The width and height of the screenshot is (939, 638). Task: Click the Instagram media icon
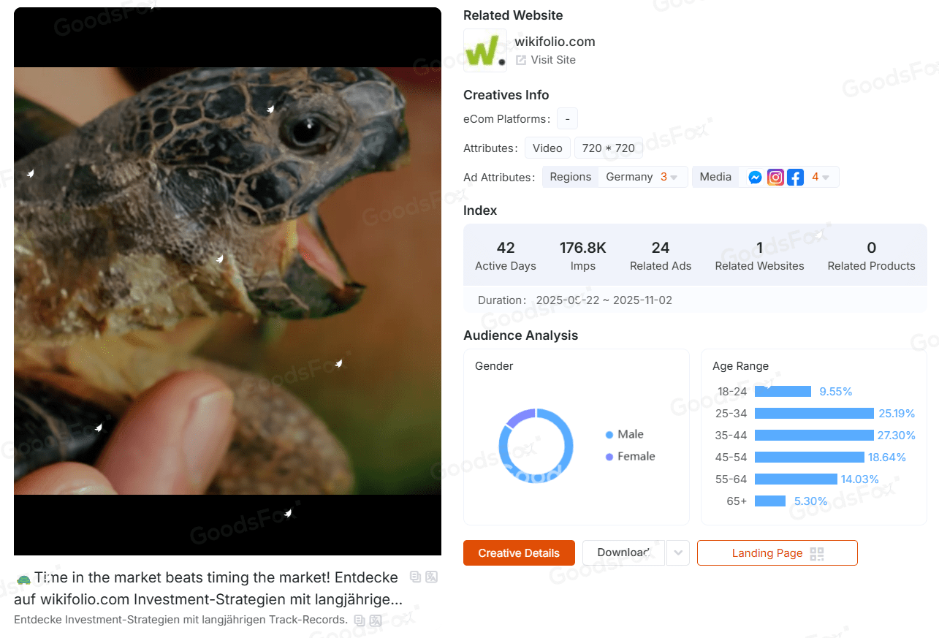[775, 177]
